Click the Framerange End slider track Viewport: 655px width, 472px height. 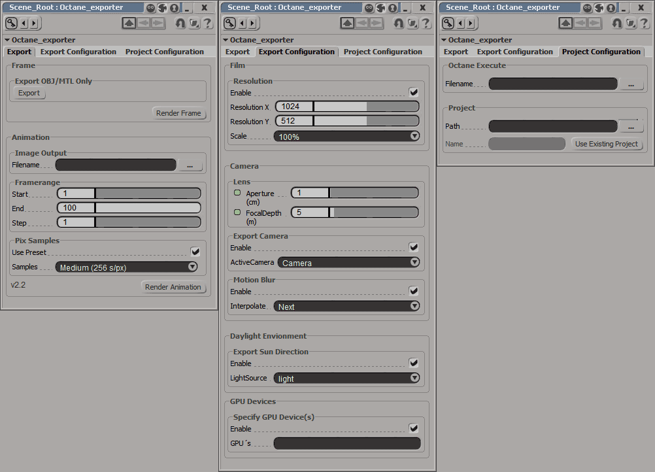(x=148, y=208)
